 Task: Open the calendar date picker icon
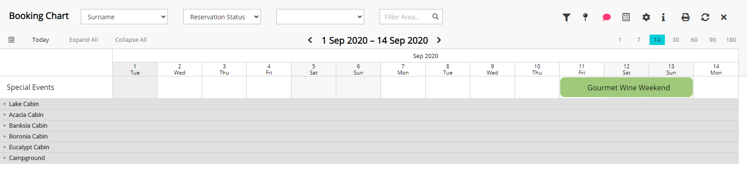tap(11, 40)
